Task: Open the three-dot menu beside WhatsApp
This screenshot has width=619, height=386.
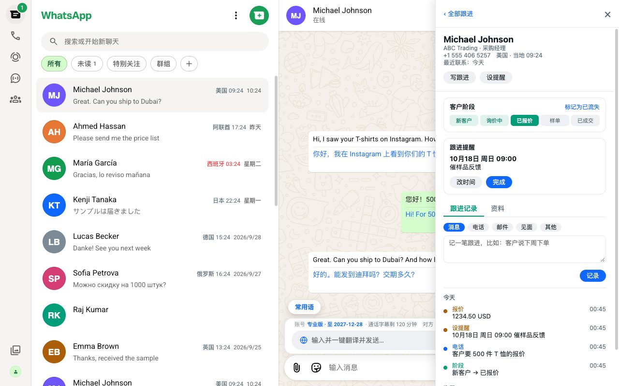Action: click(236, 15)
